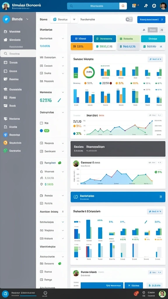Click the blue button at top right of content

pyautogui.click(x=151, y=20)
